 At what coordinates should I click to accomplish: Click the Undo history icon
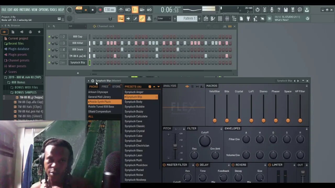tap(258, 10)
